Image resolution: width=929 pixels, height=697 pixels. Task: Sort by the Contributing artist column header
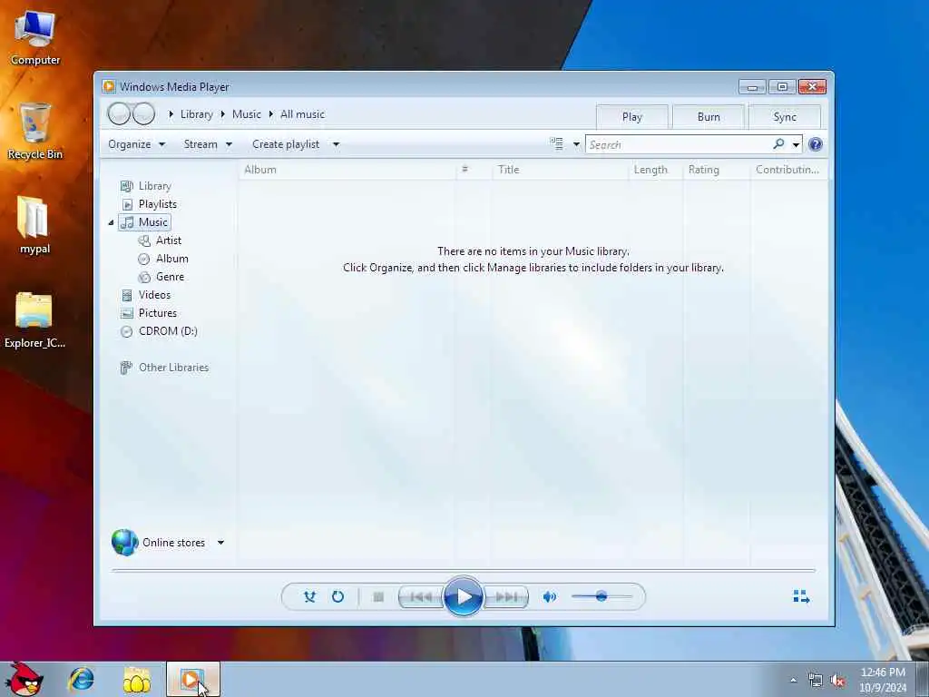point(788,170)
